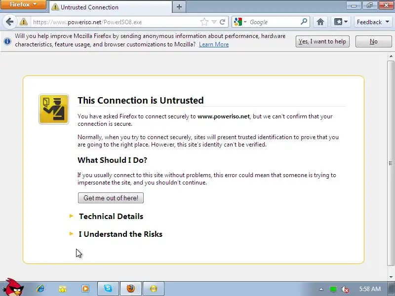395x296 pixels.
Task: Reload the current page
Action: (x=223, y=22)
